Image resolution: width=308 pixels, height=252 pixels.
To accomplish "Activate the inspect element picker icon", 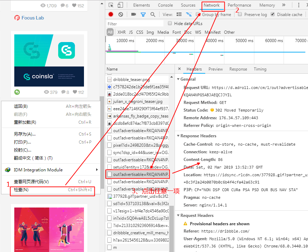I will [x=111, y=5].
